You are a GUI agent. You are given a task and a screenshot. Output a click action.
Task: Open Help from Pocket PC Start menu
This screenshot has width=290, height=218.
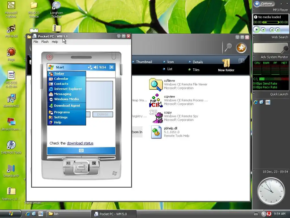(x=67, y=122)
